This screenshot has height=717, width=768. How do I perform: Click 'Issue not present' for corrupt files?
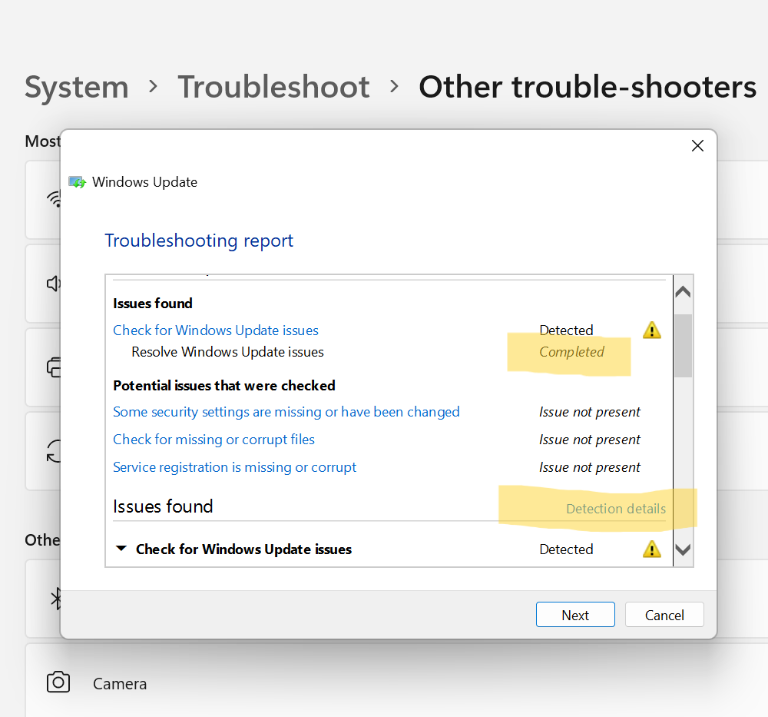[590, 440]
